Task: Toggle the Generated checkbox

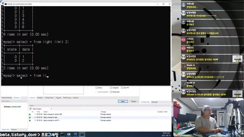Action: click(111, 92)
